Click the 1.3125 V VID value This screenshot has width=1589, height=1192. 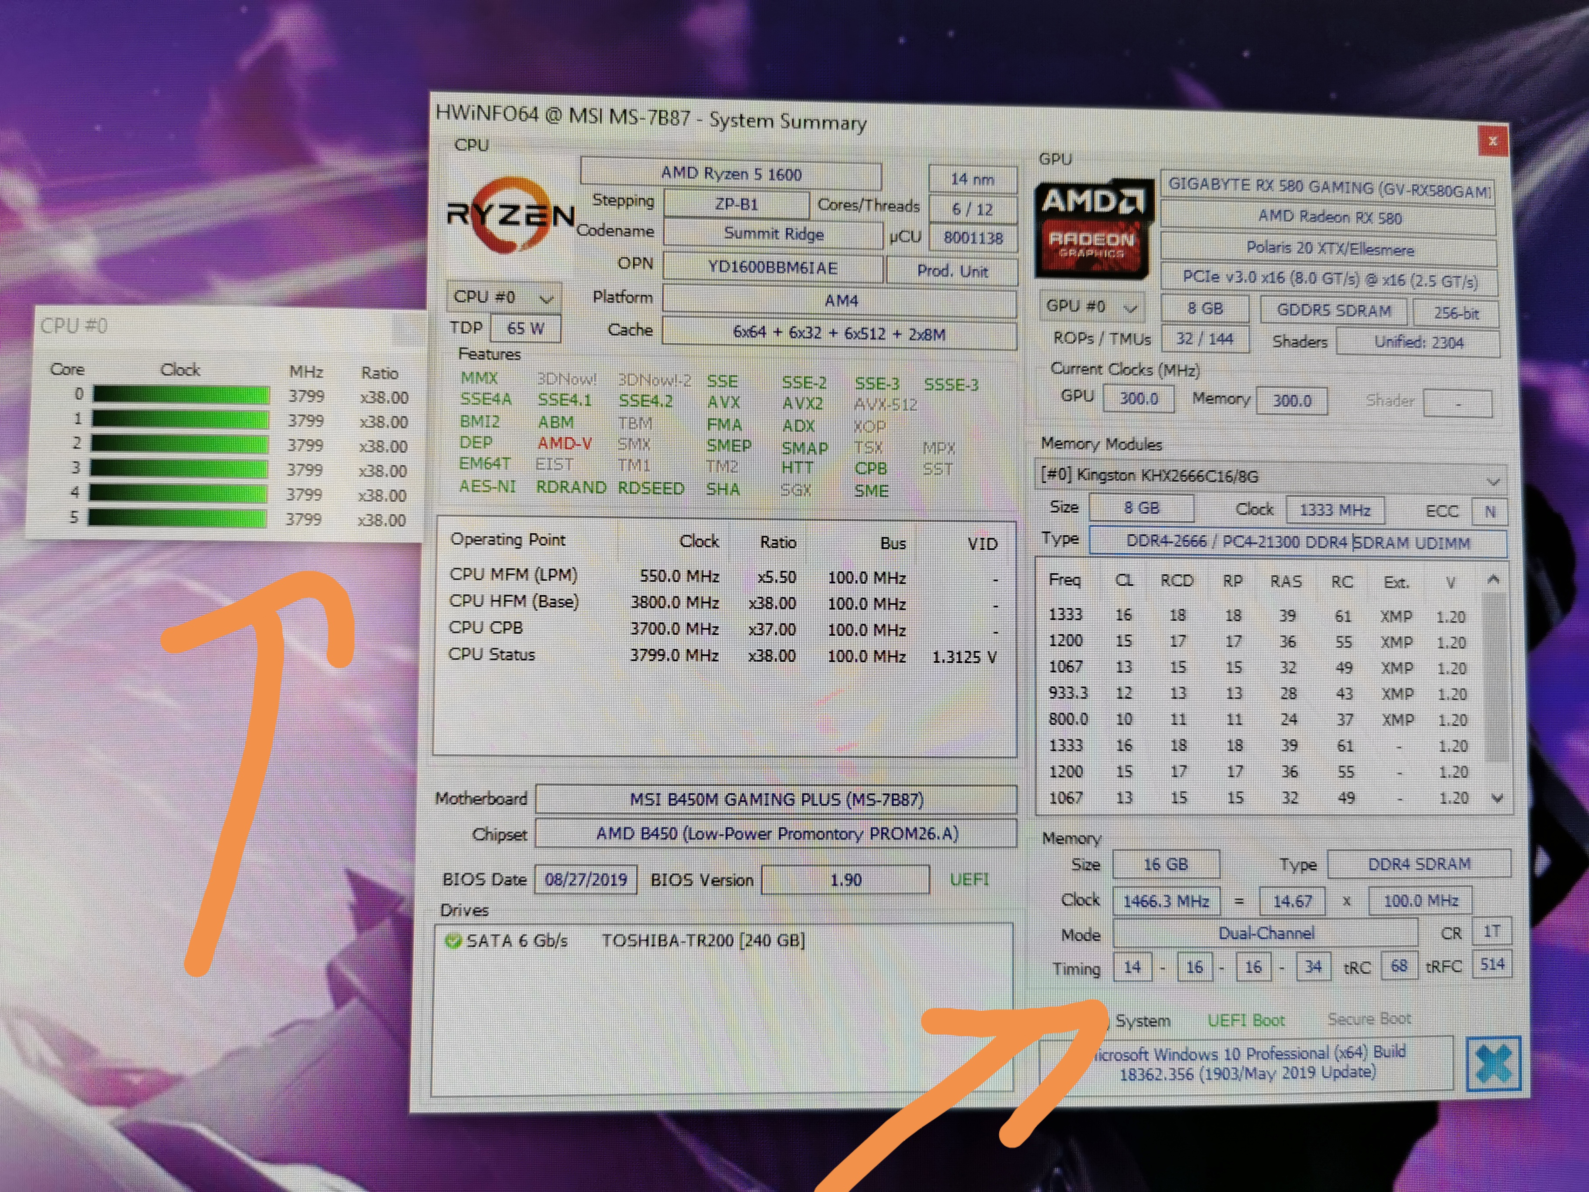click(964, 657)
